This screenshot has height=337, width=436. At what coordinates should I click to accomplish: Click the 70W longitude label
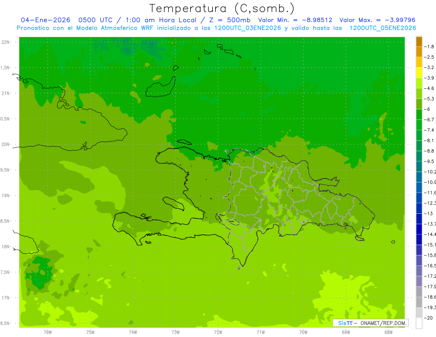303,332
